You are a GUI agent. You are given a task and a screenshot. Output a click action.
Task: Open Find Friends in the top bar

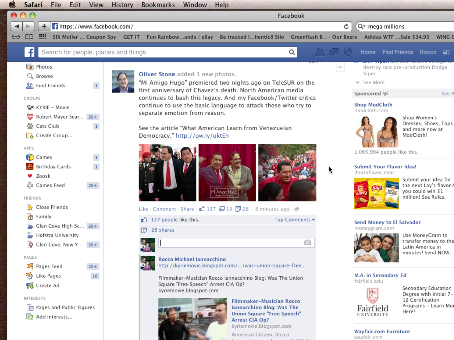(x=398, y=52)
